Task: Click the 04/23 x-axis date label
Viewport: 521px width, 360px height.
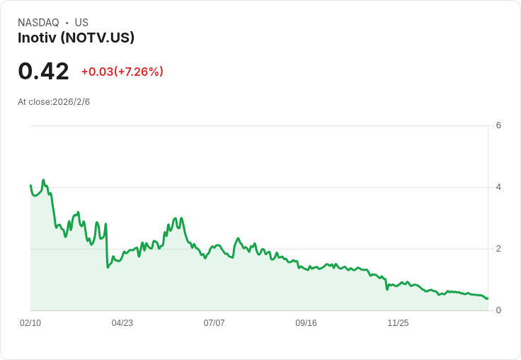Action: click(122, 322)
